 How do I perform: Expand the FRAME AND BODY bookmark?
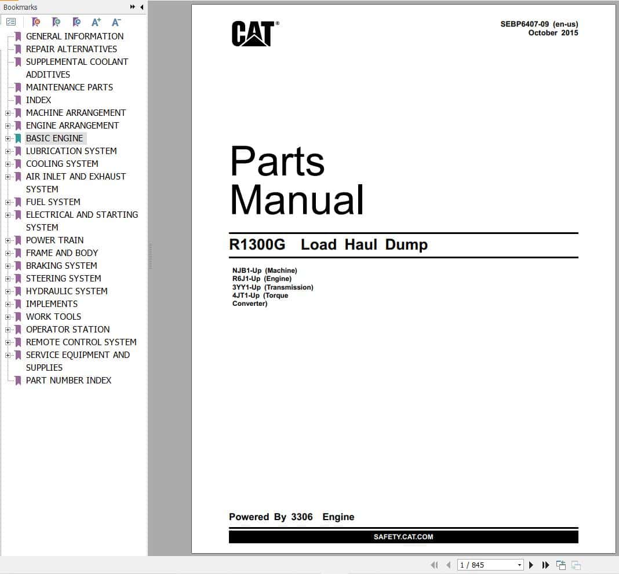pos(8,253)
